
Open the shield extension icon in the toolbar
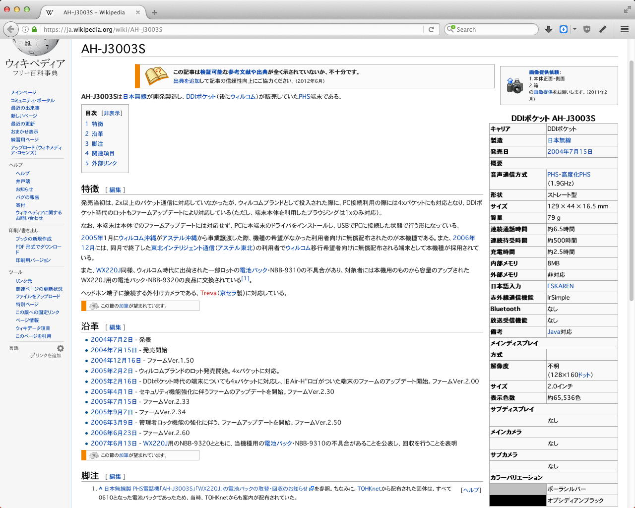pyautogui.click(x=587, y=29)
